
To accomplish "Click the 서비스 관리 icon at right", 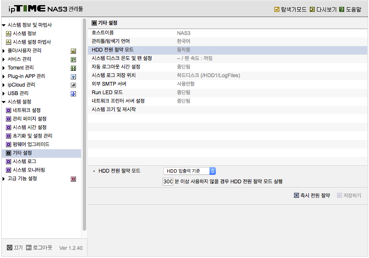I will tap(73, 60).
